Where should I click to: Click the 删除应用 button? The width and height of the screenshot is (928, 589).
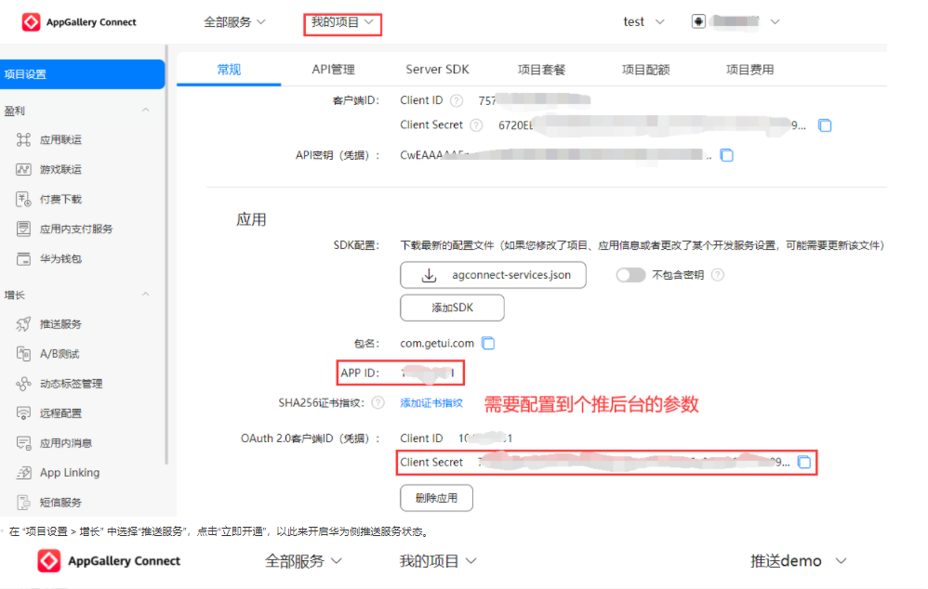point(436,498)
